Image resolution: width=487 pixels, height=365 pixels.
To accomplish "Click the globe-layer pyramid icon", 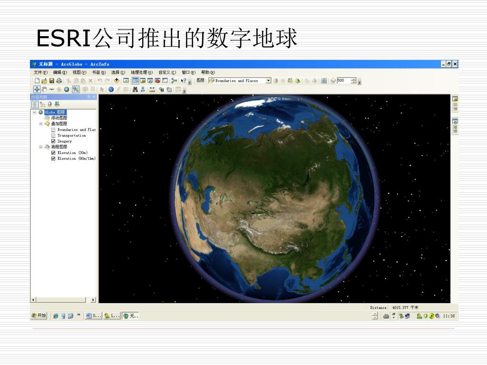I will 298,81.
